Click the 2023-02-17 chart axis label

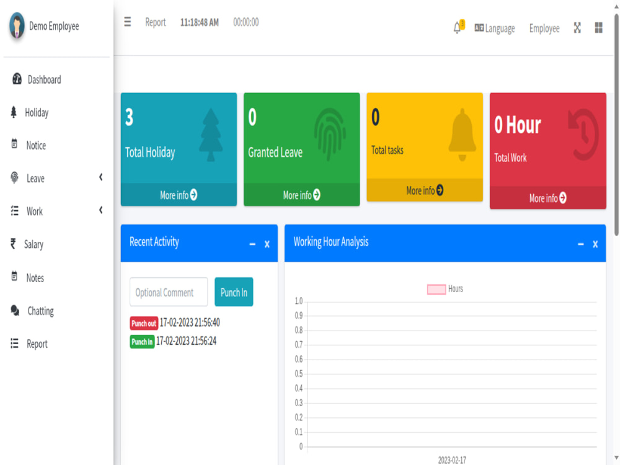[x=452, y=460]
